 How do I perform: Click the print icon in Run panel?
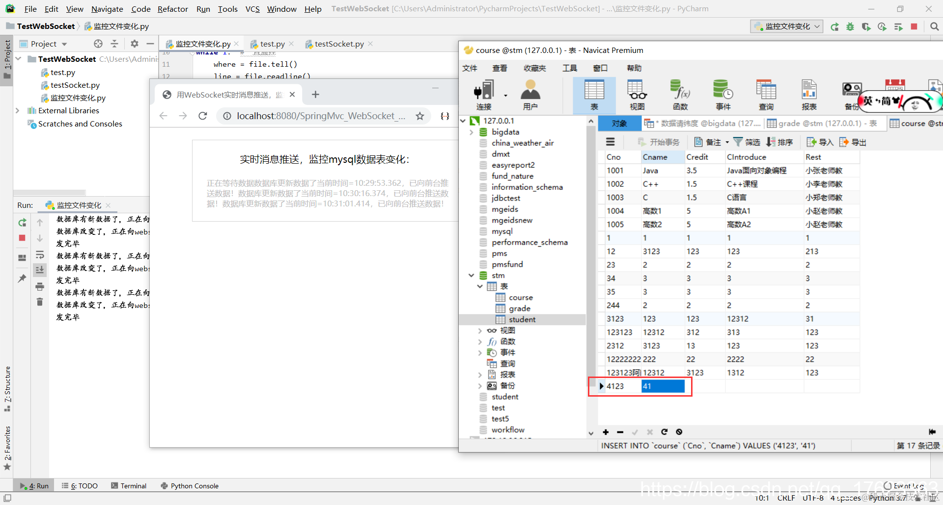pyautogui.click(x=40, y=287)
